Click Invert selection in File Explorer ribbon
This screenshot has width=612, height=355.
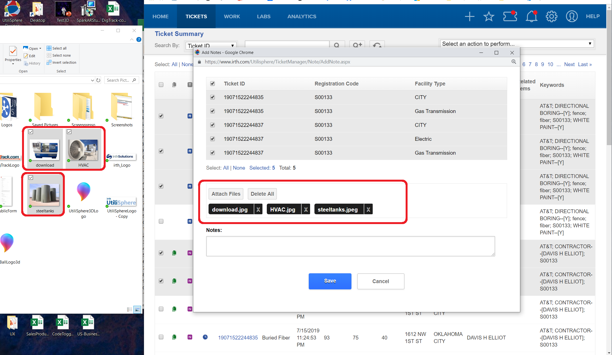point(62,62)
